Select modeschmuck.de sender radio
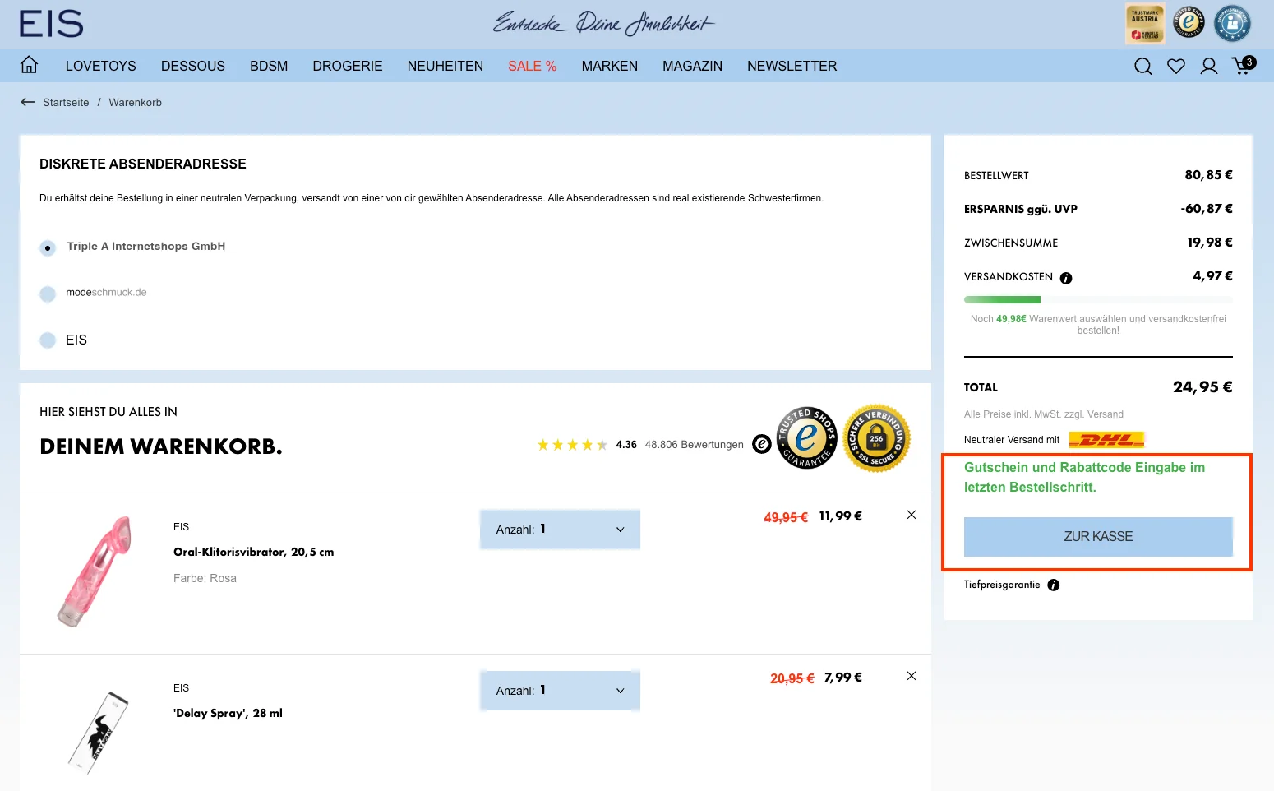This screenshot has width=1274, height=791. (x=48, y=294)
